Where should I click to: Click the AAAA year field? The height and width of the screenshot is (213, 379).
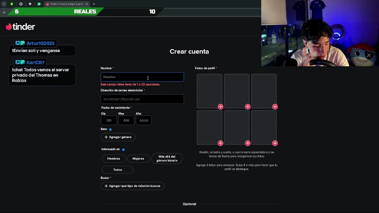pyautogui.click(x=144, y=120)
